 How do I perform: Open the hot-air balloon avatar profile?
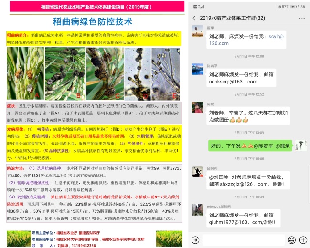pos(197,31)
